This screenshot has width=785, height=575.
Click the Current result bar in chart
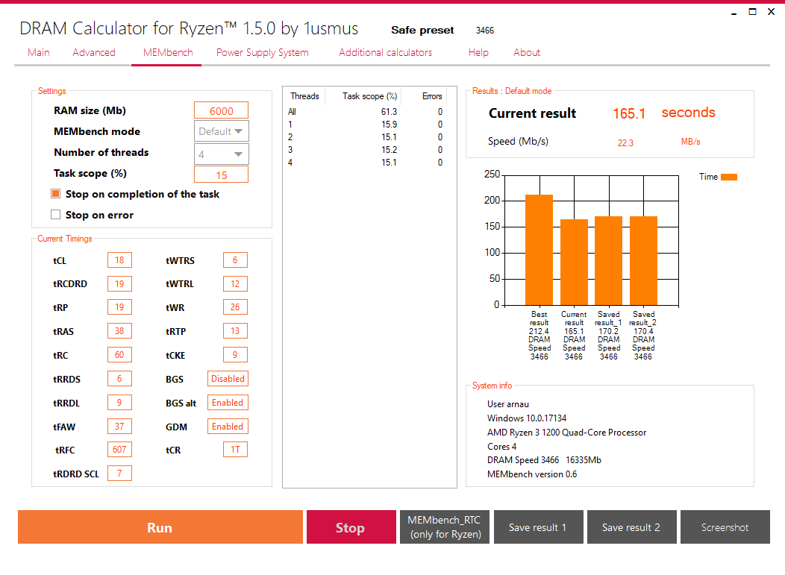coord(574,263)
